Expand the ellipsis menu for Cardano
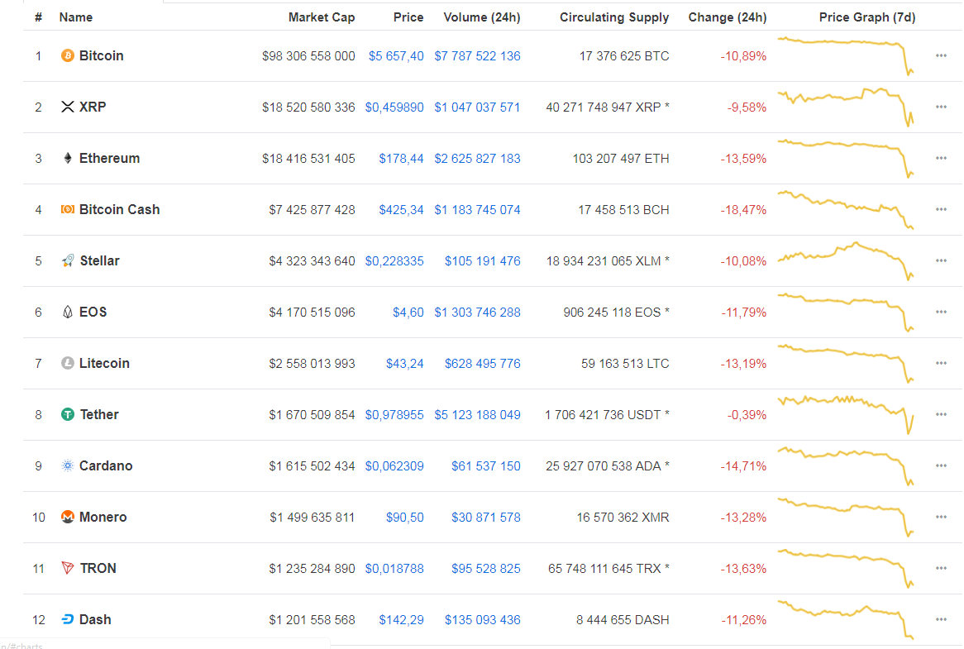This screenshot has width=964, height=649. 941,465
